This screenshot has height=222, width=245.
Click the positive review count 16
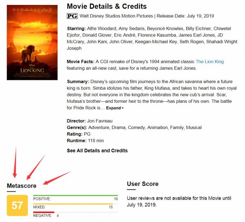click(x=115, y=199)
